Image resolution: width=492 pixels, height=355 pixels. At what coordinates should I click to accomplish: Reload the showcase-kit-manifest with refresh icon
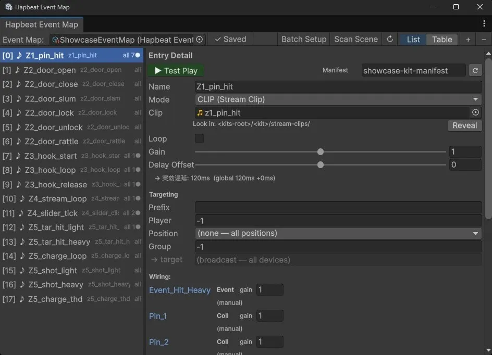pyautogui.click(x=475, y=70)
